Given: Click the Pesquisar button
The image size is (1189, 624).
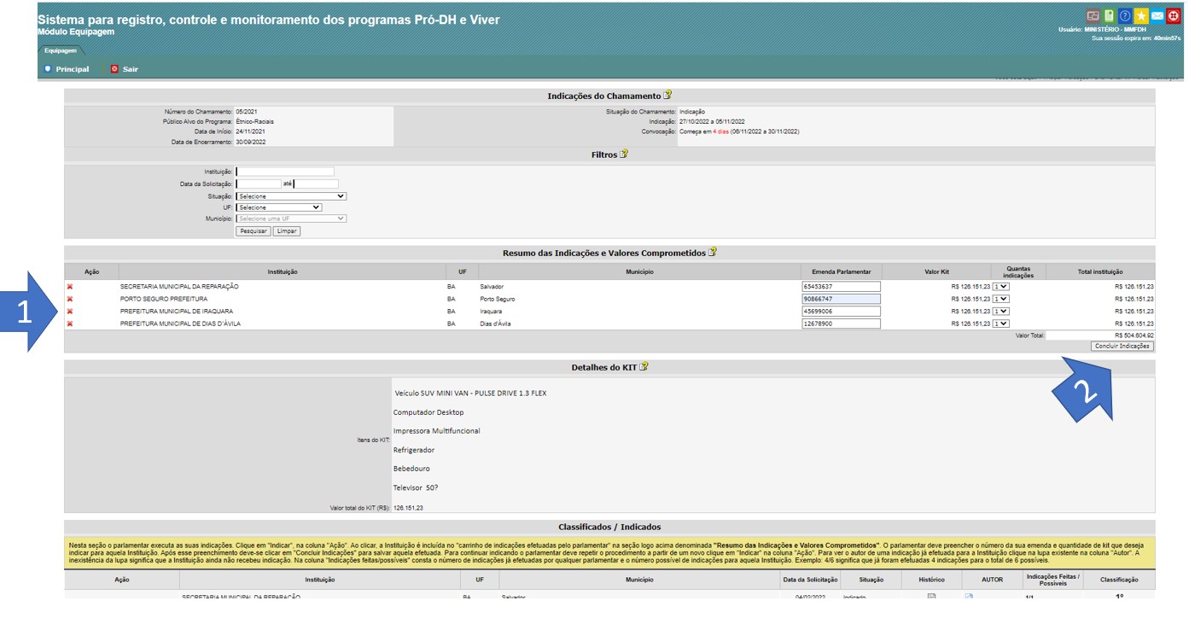Looking at the screenshot, I should pyautogui.click(x=253, y=231).
